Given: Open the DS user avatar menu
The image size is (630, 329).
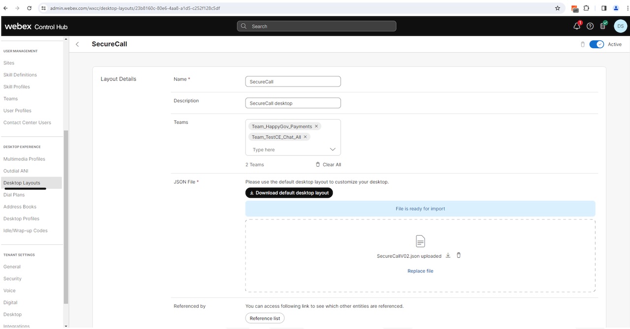Looking at the screenshot, I should point(620,26).
